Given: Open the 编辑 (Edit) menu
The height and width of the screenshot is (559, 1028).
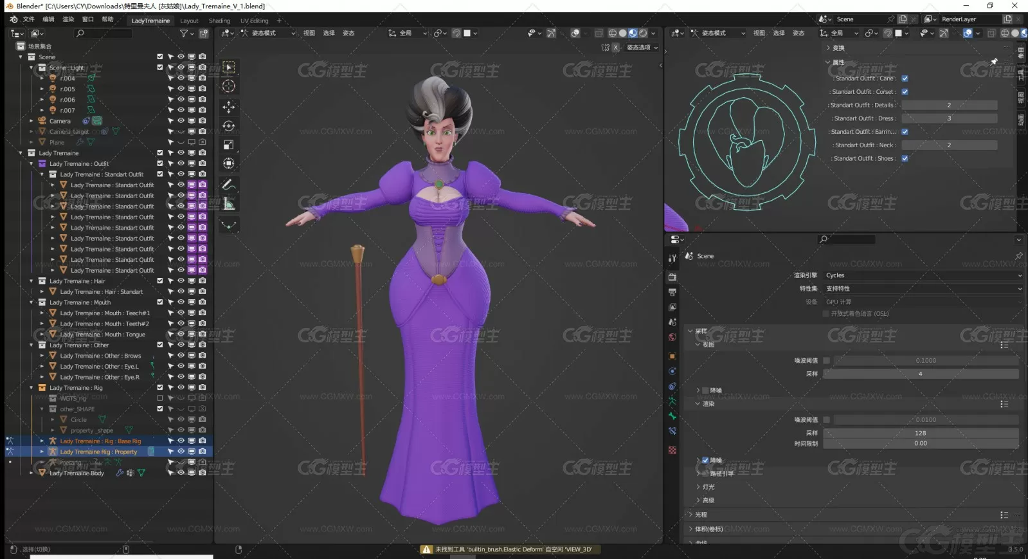Looking at the screenshot, I should (x=48, y=19).
